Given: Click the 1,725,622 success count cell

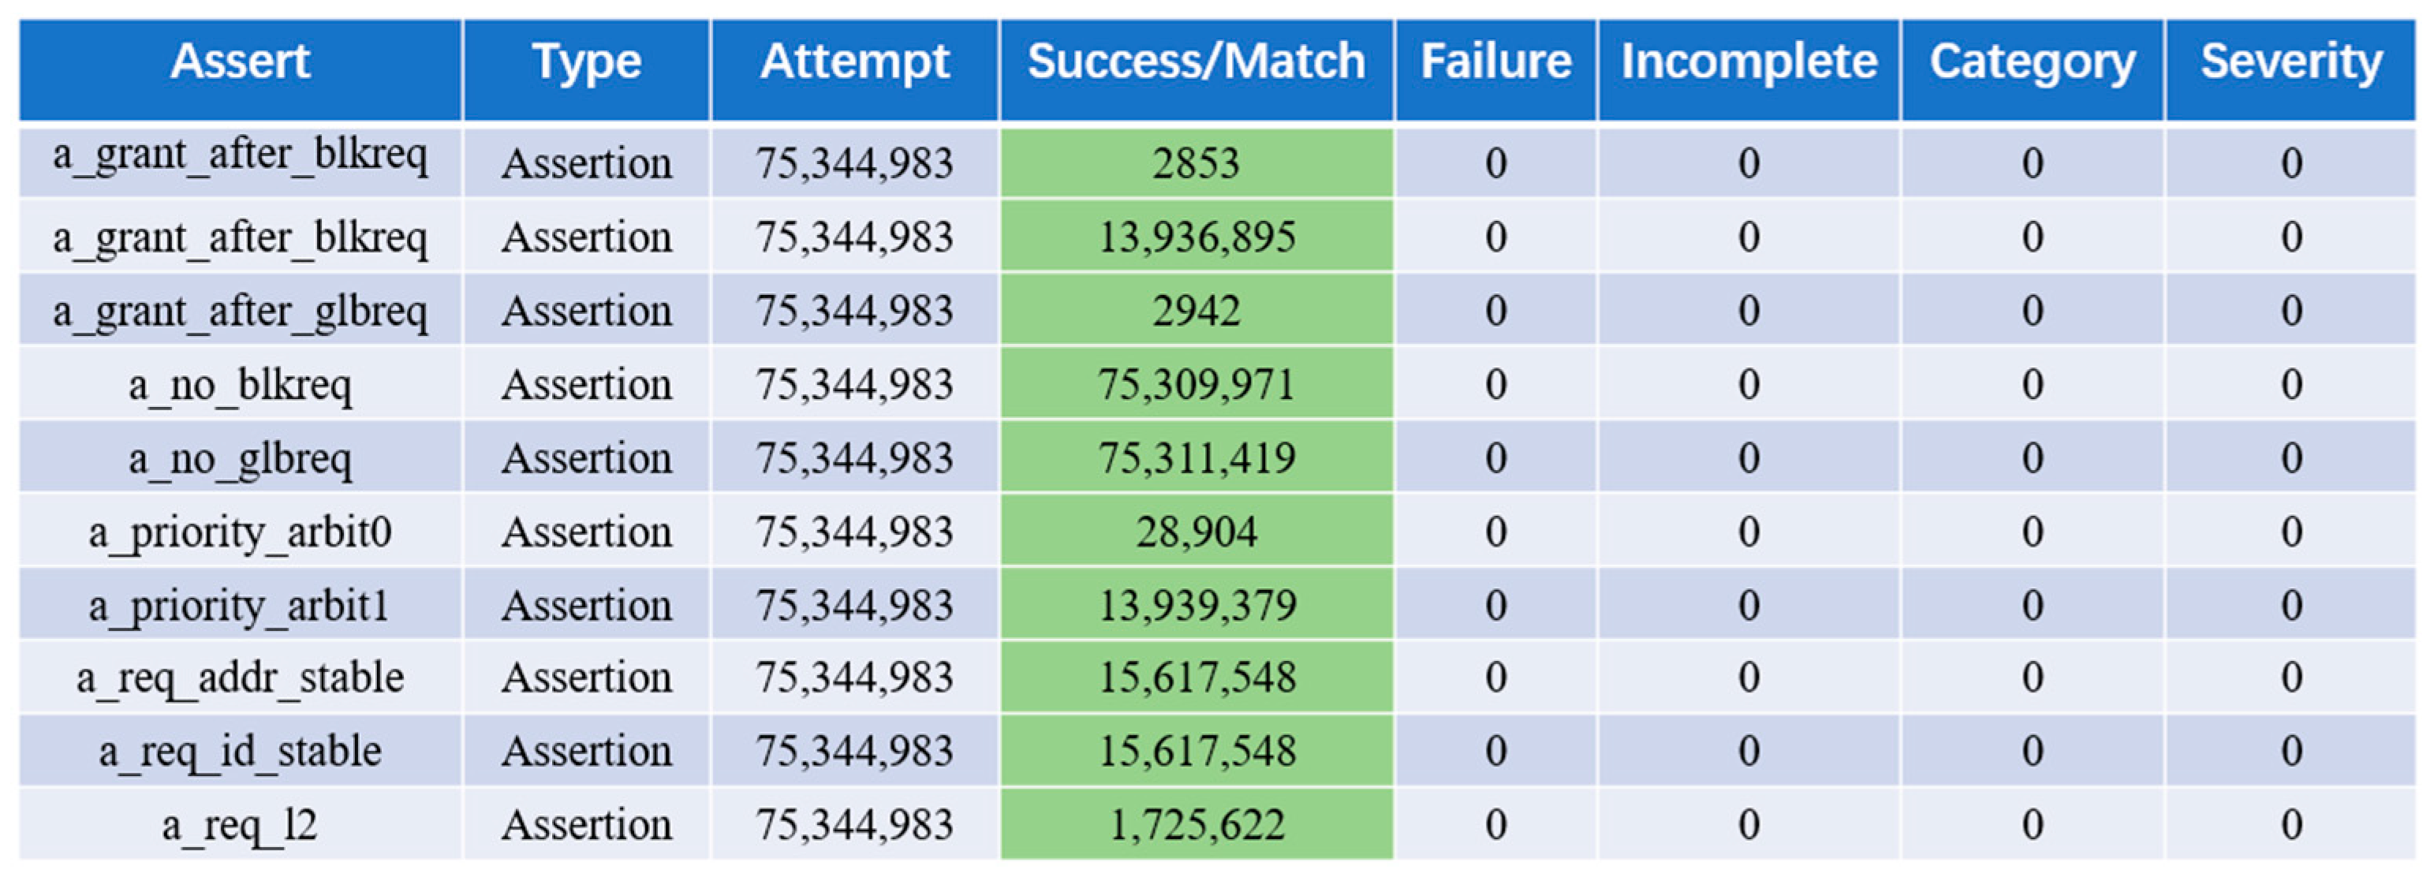Looking at the screenshot, I should click(1196, 825).
